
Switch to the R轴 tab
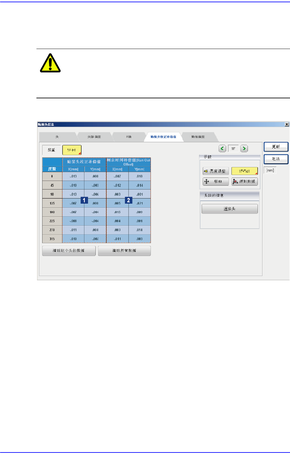(x=129, y=137)
